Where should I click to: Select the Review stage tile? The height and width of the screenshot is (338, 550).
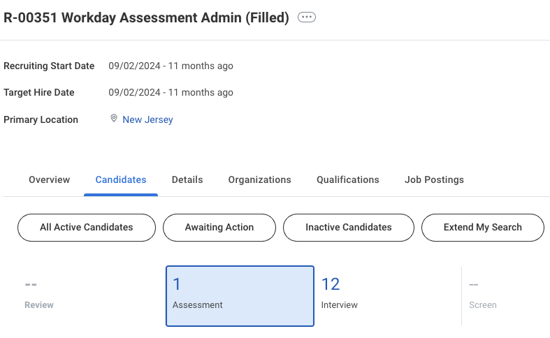(91, 296)
